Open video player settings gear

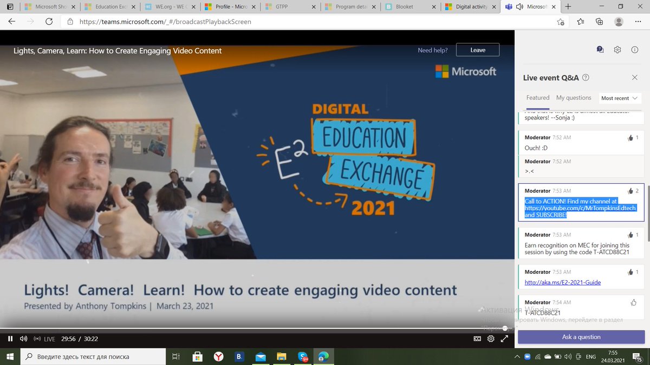[x=491, y=339]
